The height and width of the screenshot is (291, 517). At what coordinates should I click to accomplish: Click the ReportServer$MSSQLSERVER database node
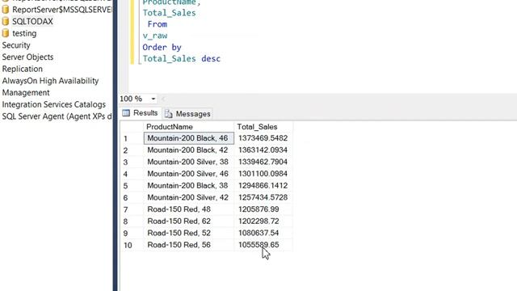(x=62, y=10)
